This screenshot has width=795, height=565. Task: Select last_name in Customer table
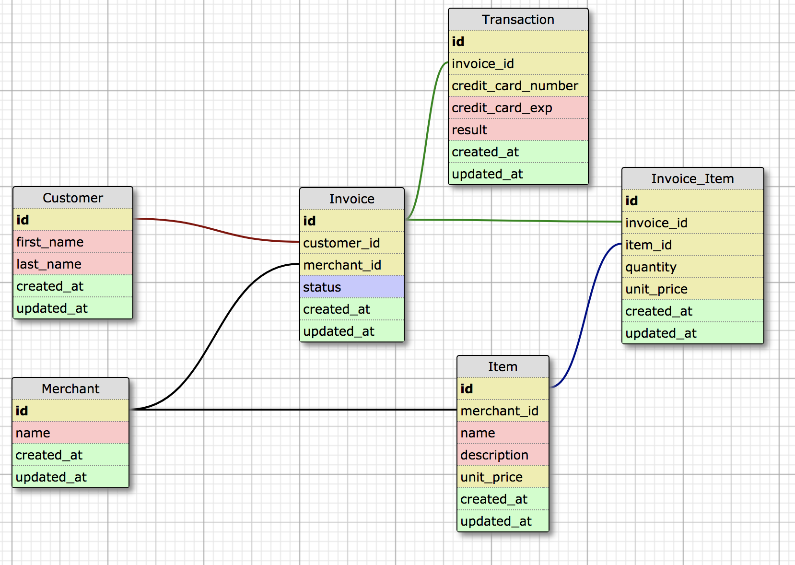coord(73,264)
